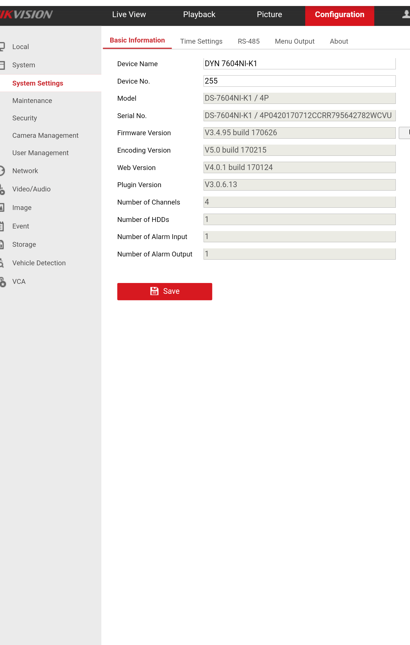Open the About tab

tap(339, 41)
